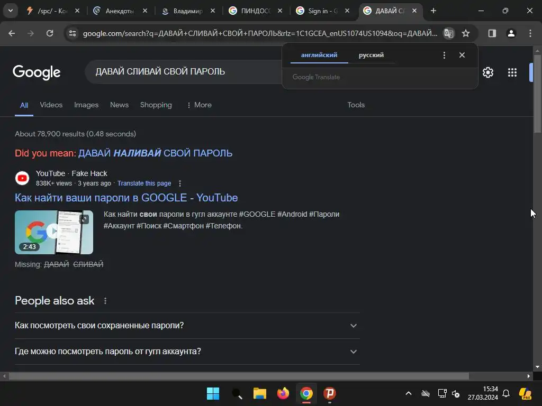Click the cloud sync tray icon
The width and height of the screenshot is (542, 406).
[x=426, y=393]
